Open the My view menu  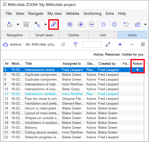55,13
